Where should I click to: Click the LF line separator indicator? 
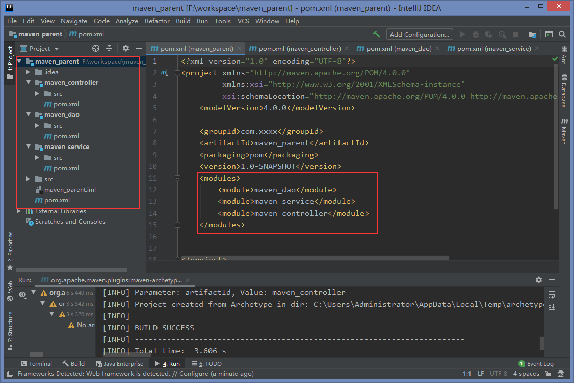481,373
